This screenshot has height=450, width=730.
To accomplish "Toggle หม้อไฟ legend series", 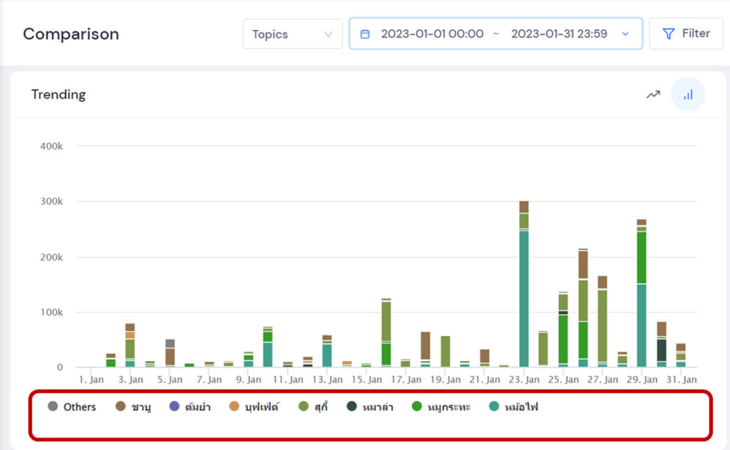I will (514, 407).
